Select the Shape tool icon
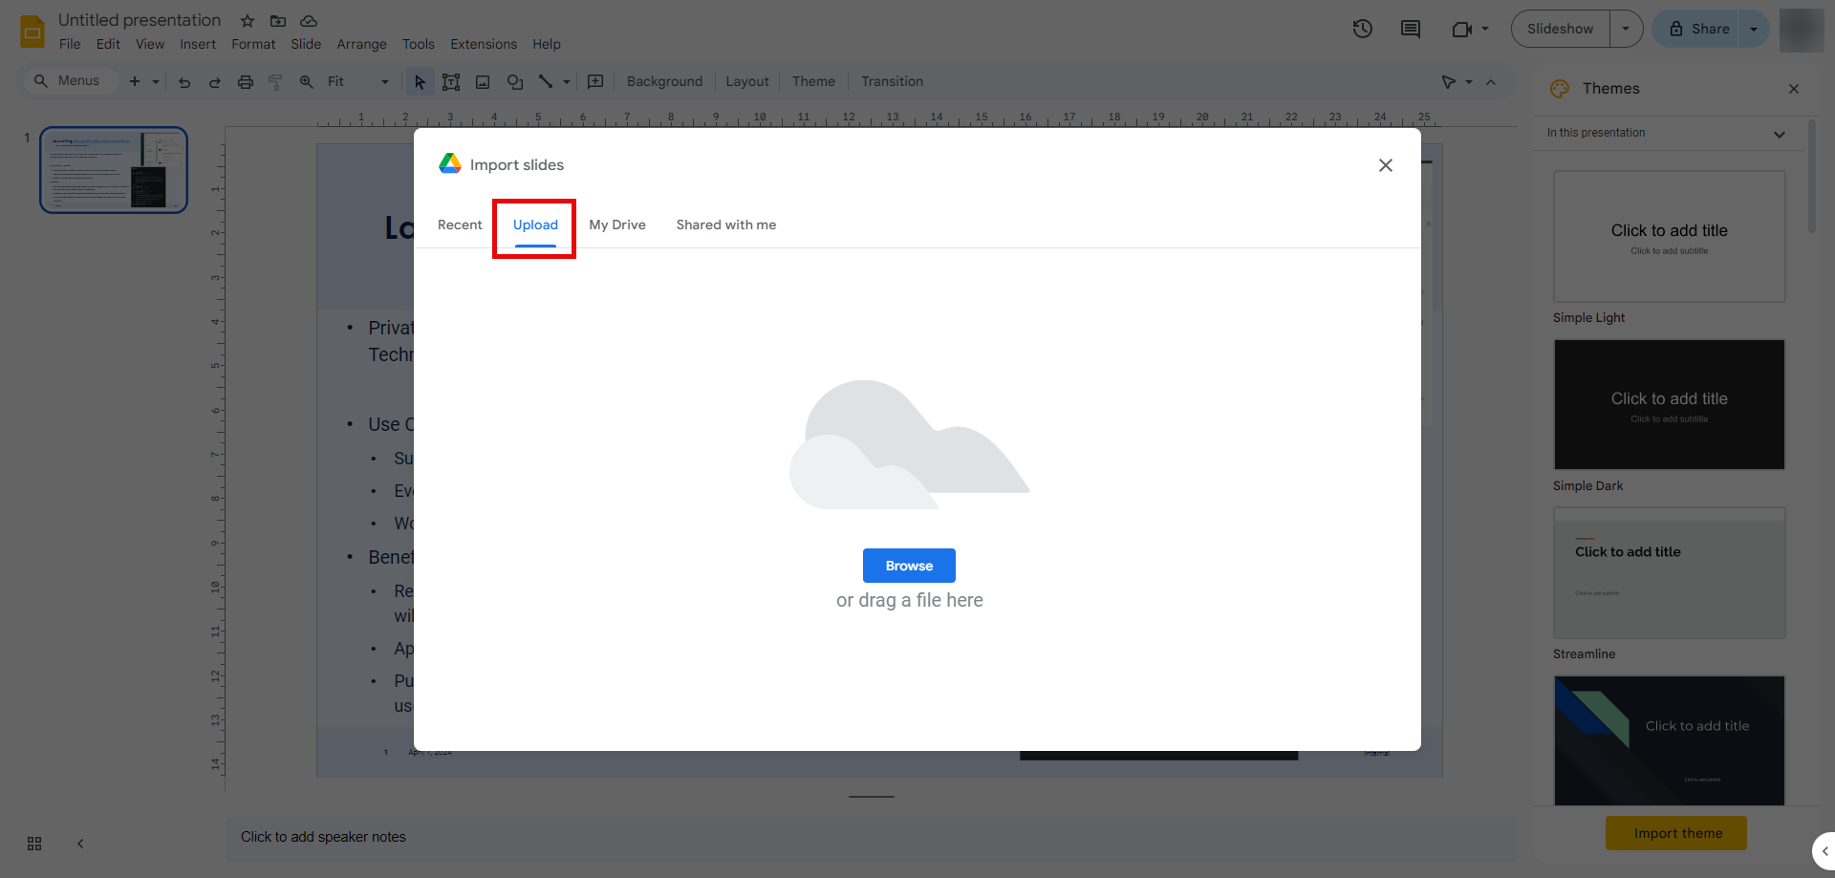Image resolution: width=1835 pixels, height=878 pixels. 514,82
